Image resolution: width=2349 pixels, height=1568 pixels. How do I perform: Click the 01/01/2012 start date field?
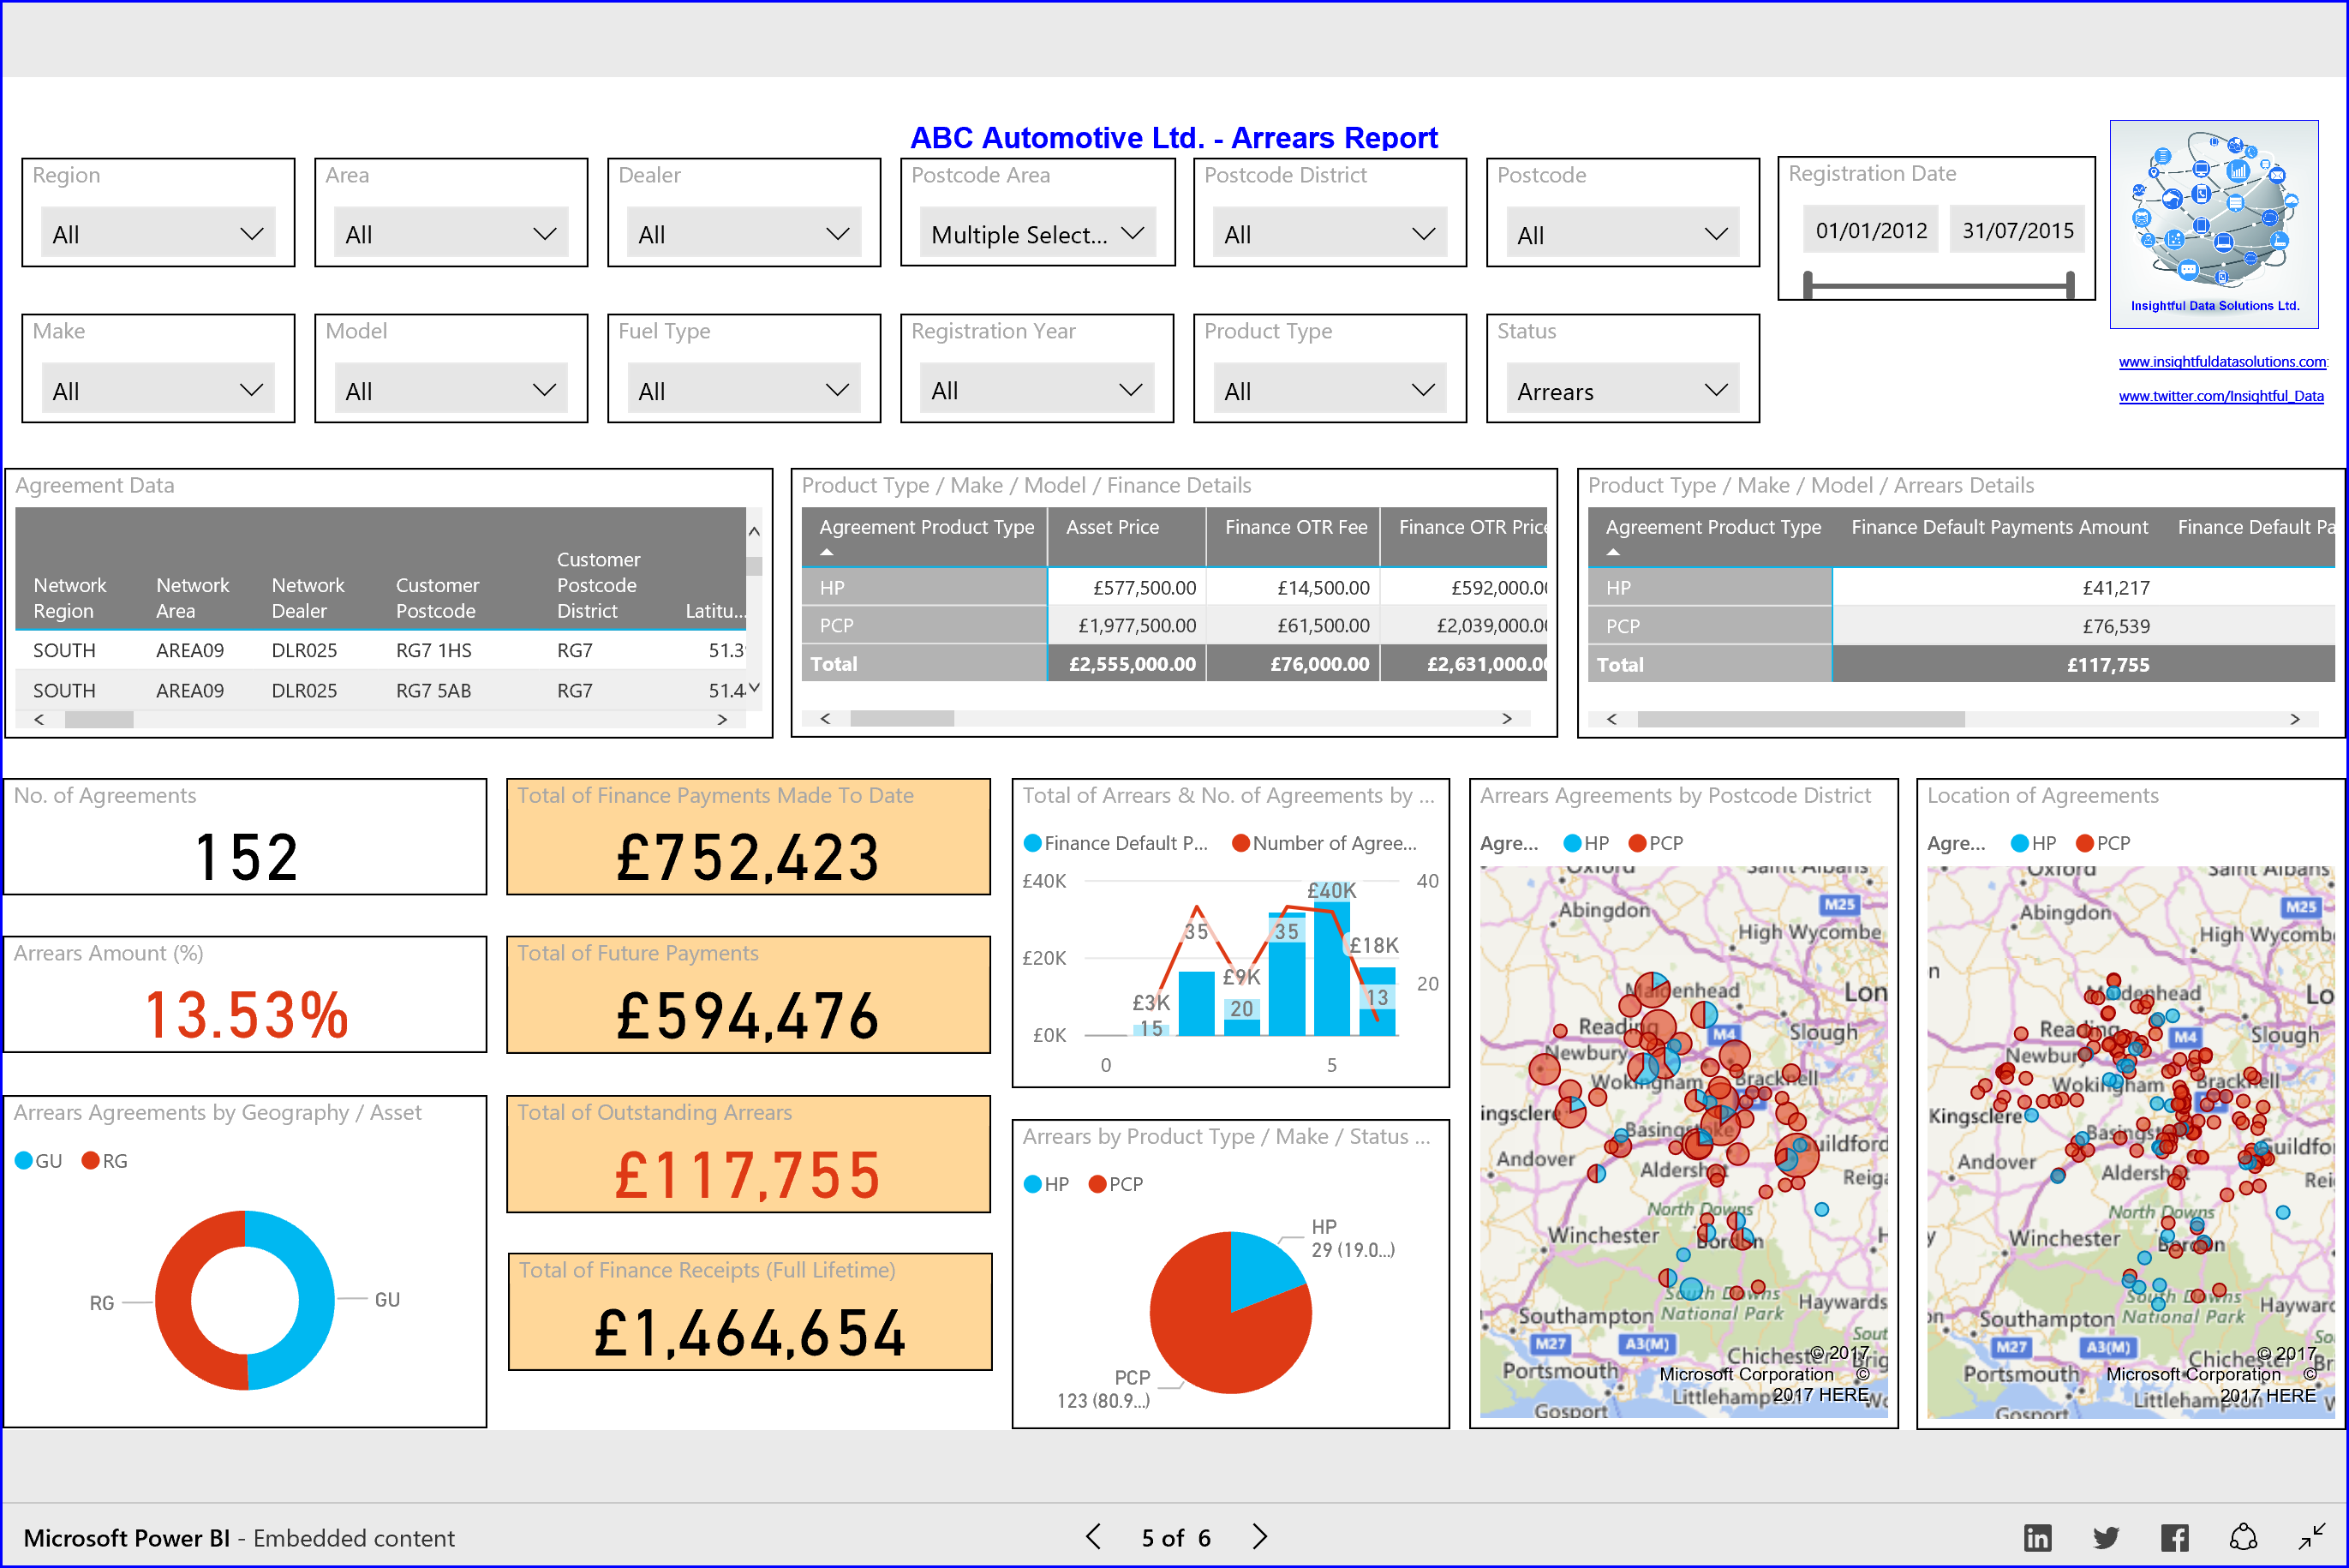(1870, 229)
